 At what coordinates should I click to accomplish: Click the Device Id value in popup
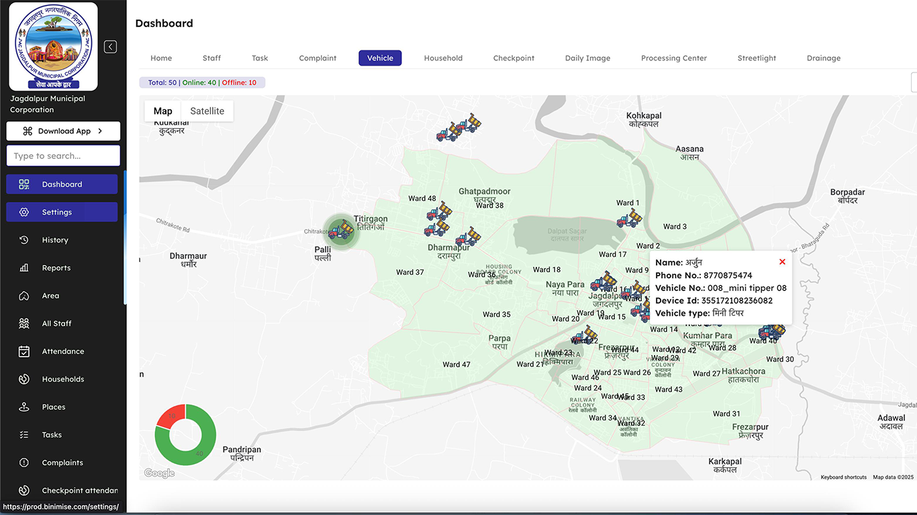coord(736,300)
